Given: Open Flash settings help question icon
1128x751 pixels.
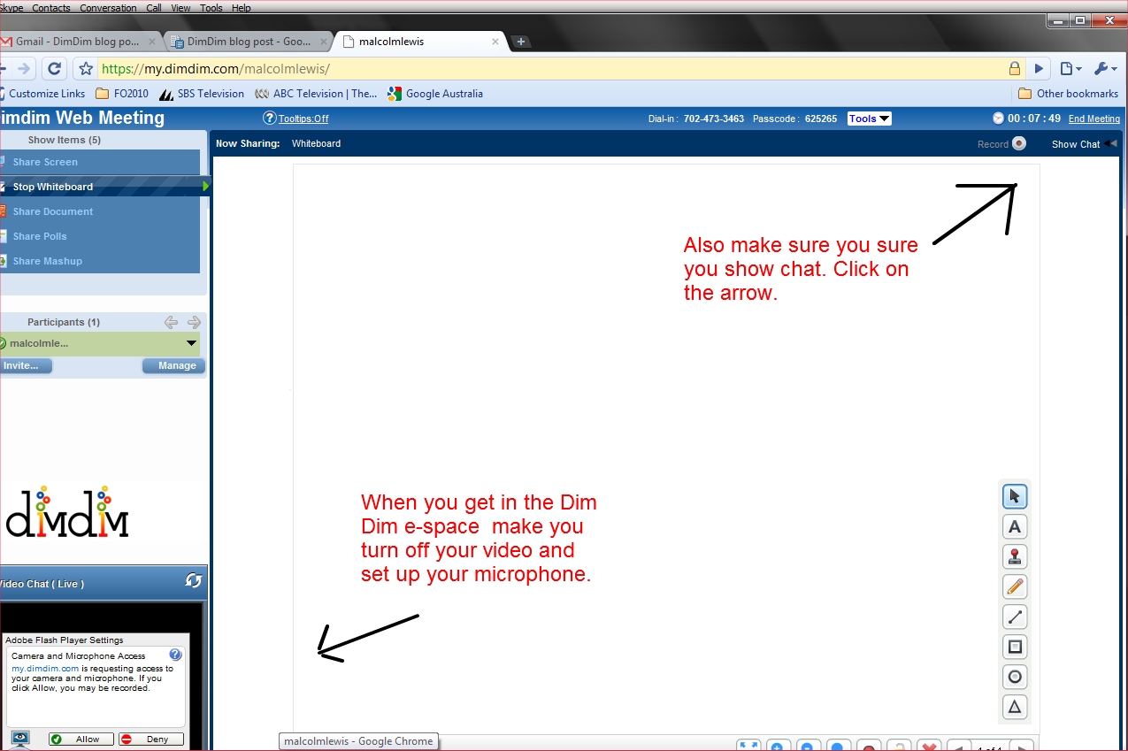Looking at the screenshot, I should pyautogui.click(x=175, y=655).
